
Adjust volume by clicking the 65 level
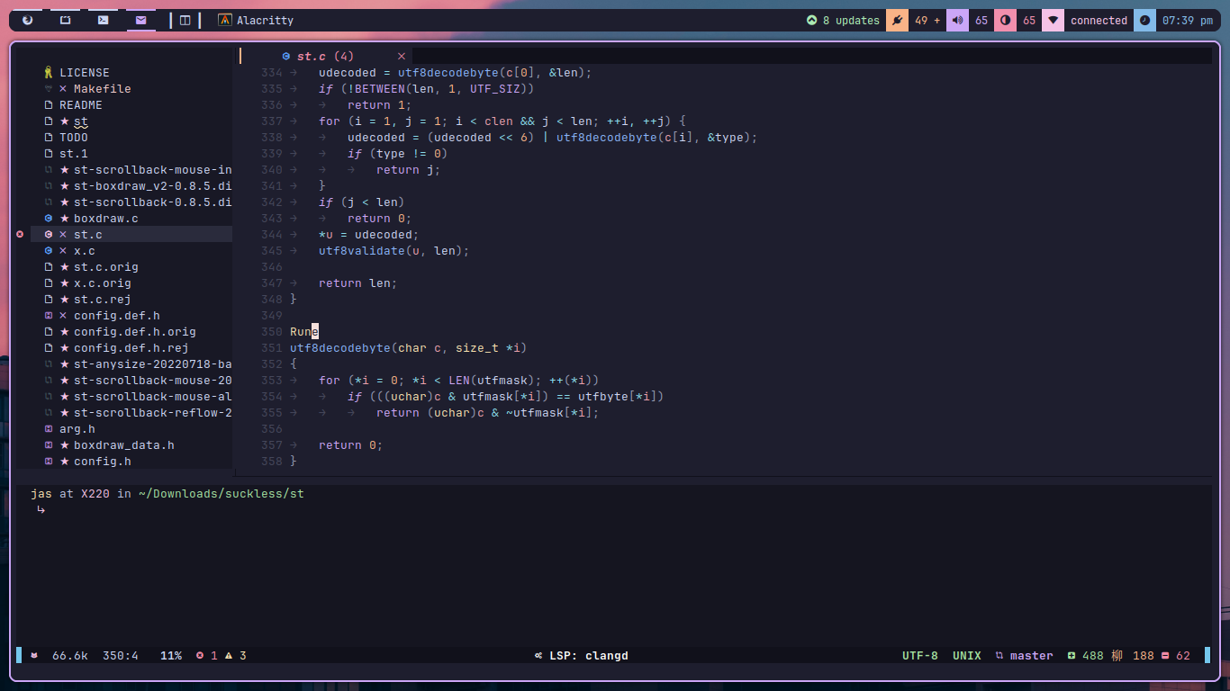tap(981, 19)
